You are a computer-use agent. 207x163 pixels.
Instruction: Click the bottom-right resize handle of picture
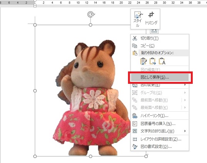(x=146, y=156)
